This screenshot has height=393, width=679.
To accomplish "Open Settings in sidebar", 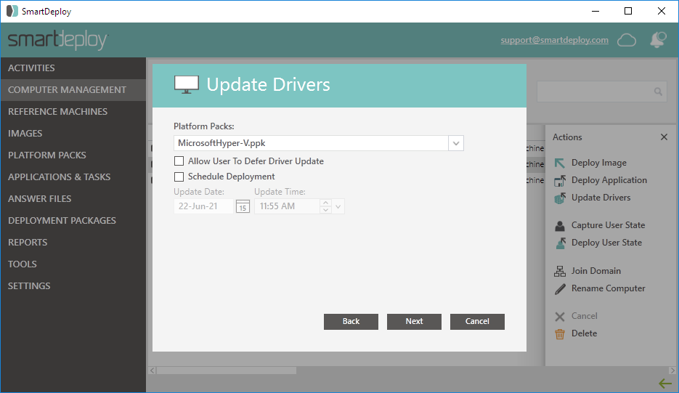I will coord(73,286).
